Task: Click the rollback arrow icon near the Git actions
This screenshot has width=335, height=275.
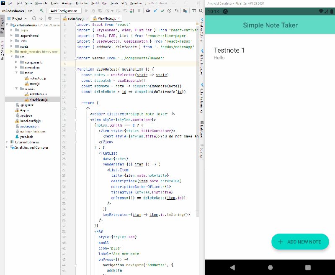Action: (x=176, y=10)
